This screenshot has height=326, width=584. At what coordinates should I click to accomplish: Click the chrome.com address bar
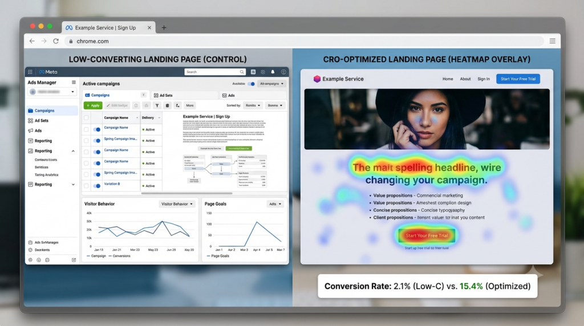[303, 41]
